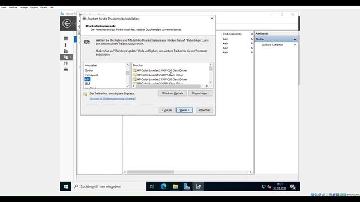Image resolution: width=360 pixels, height=202 pixels.
Task: Open Server Manager Dashboard sidebar icon
Action: (66, 39)
